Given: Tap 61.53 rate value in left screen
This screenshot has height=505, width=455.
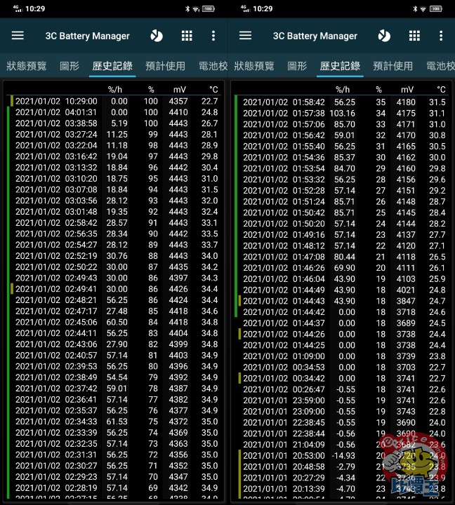Looking at the screenshot, I should coord(117,422).
